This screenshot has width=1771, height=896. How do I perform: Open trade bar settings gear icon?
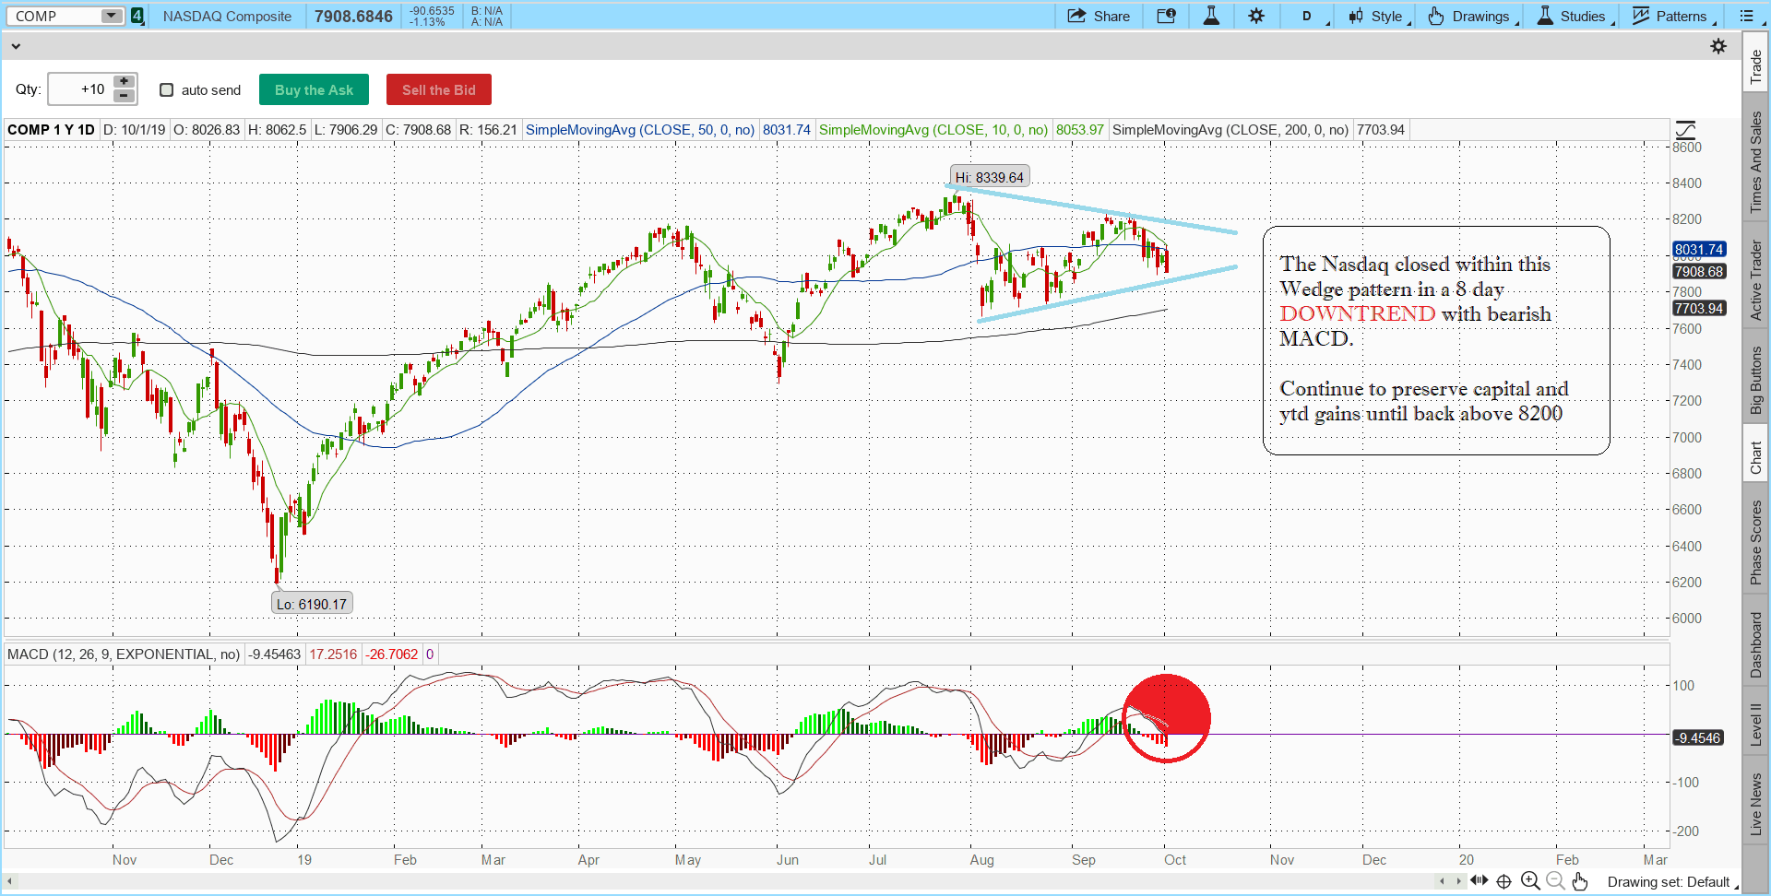click(x=1718, y=46)
